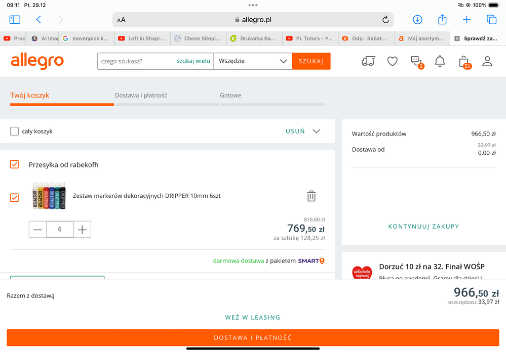Go forward to next page
Viewport: 506px width, 353px height.
[x=61, y=20]
